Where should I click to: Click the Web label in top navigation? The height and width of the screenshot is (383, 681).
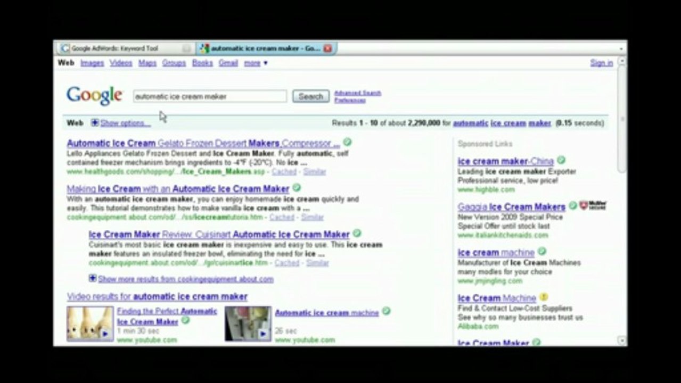[x=66, y=63]
